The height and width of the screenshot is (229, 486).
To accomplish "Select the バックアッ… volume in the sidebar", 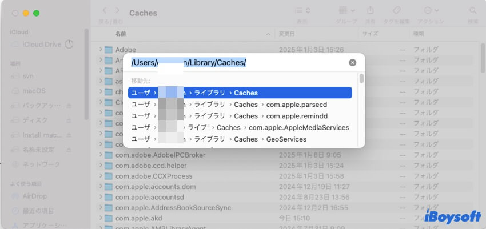I will click(x=42, y=106).
